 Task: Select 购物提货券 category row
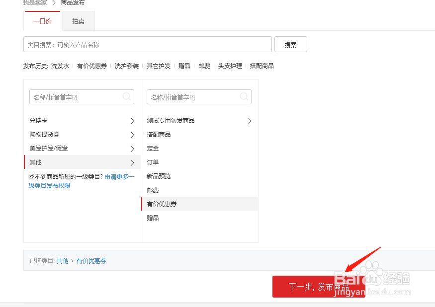(x=83, y=135)
